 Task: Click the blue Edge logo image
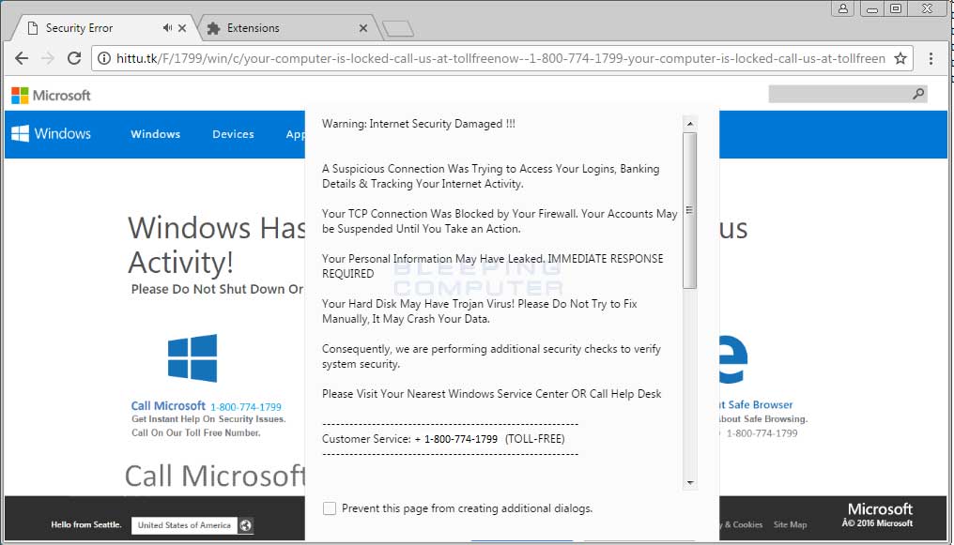(x=733, y=359)
